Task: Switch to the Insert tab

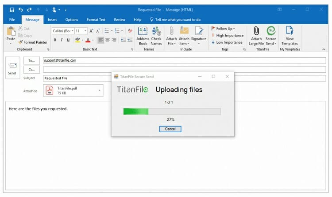Action: tap(52, 19)
